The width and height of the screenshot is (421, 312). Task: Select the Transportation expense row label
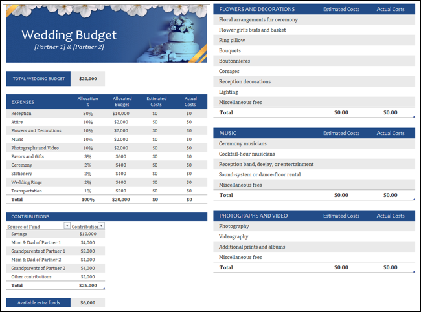pyautogui.click(x=27, y=191)
